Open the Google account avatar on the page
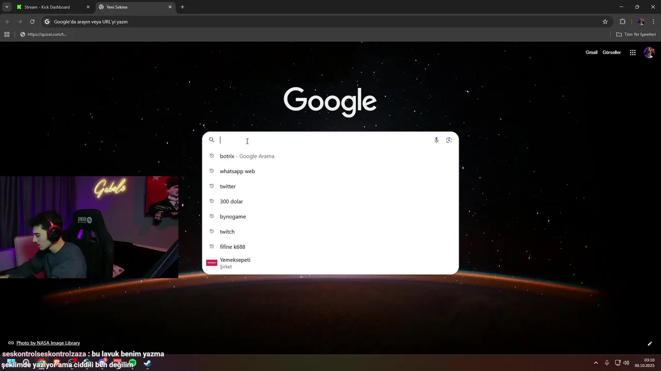Viewport: 661px width, 371px height. [649, 53]
